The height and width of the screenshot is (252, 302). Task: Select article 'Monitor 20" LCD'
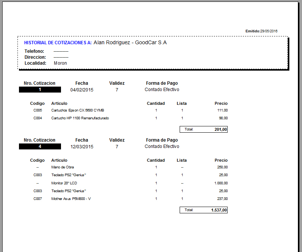click(x=64, y=183)
